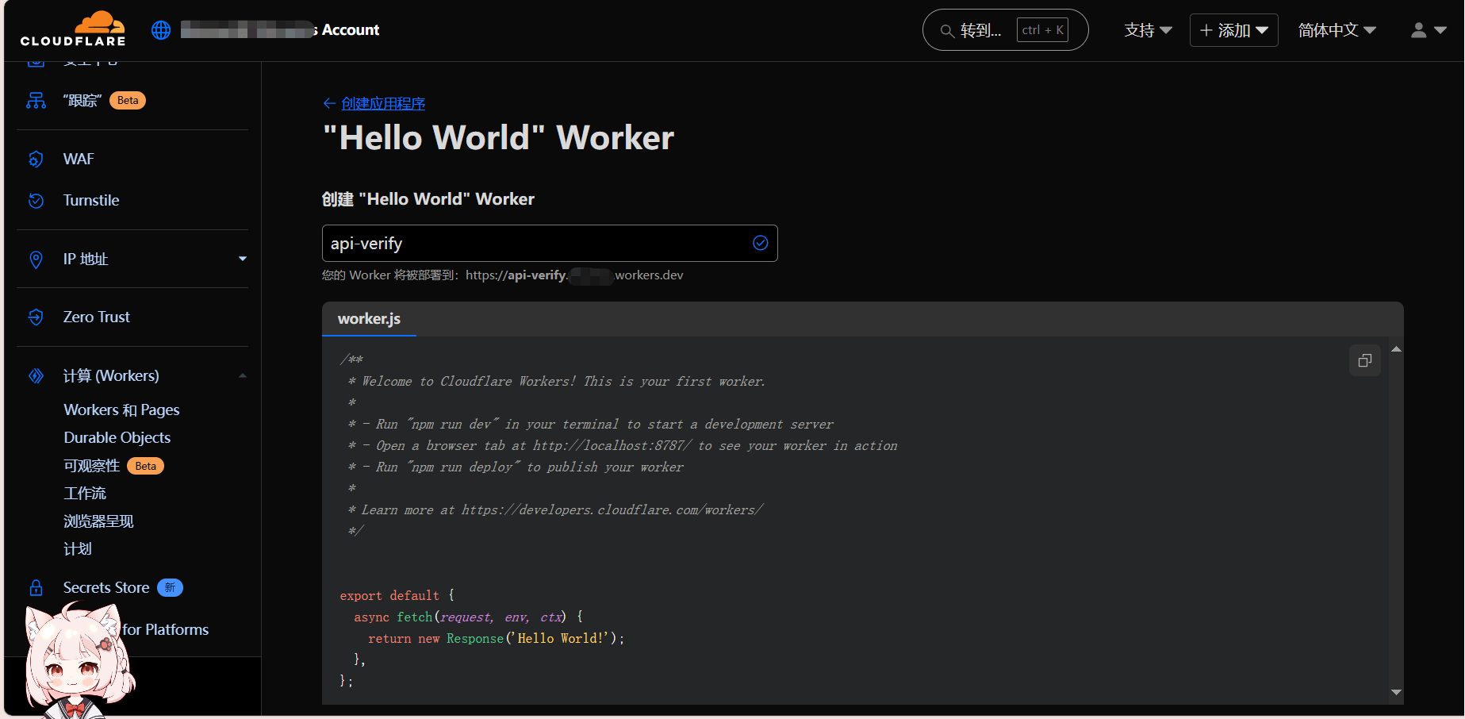Click the Secrets Store lock icon

[36, 588]
